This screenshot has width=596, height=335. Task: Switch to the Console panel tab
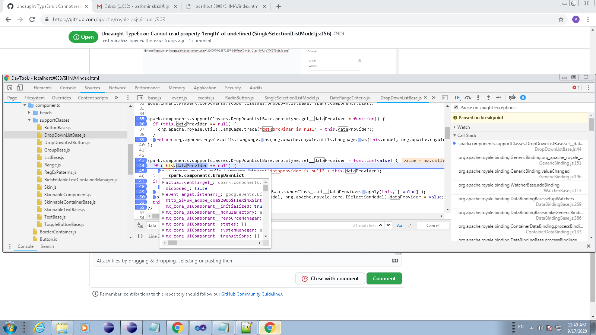68,88
